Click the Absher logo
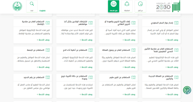The width and height of the screenshot is (193, 102). coord(176,6)
